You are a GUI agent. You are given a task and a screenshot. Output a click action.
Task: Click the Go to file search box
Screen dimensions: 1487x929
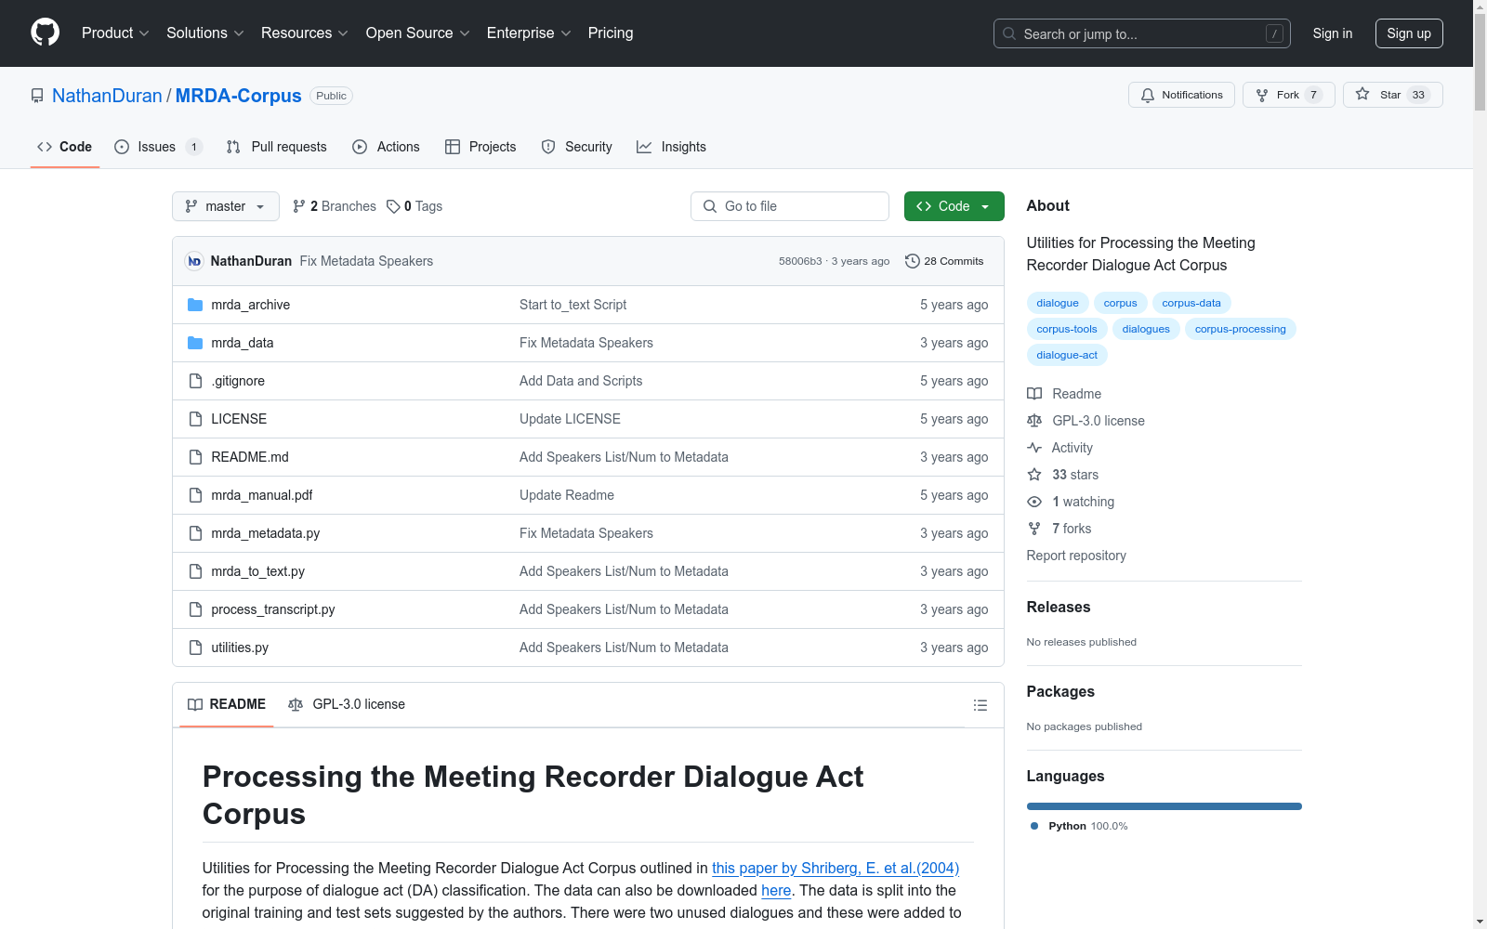[x=790, y=206]
